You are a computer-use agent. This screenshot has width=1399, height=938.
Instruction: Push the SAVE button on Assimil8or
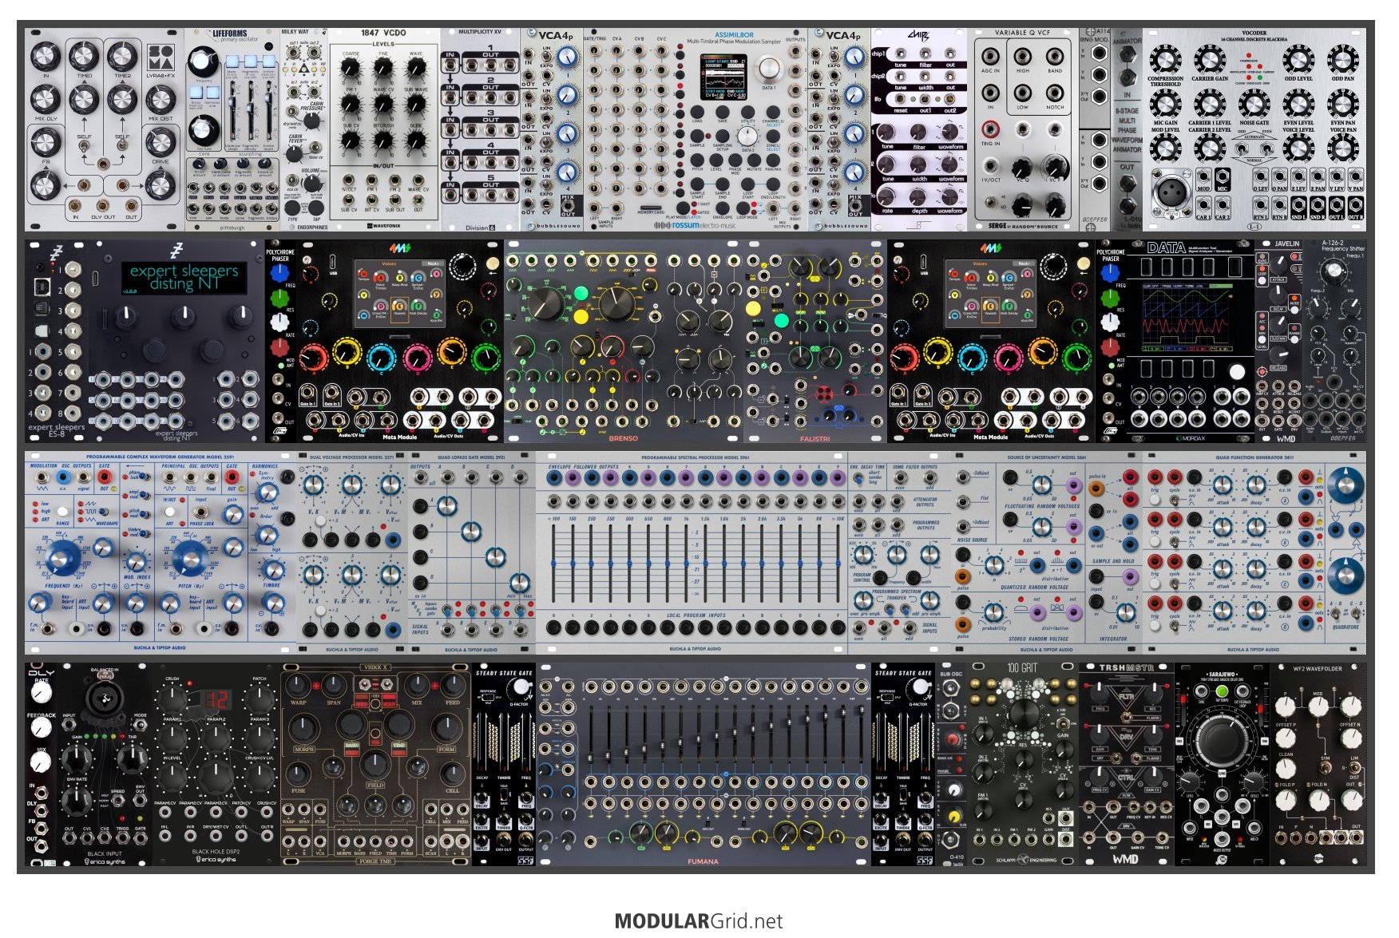pos(723,113)
